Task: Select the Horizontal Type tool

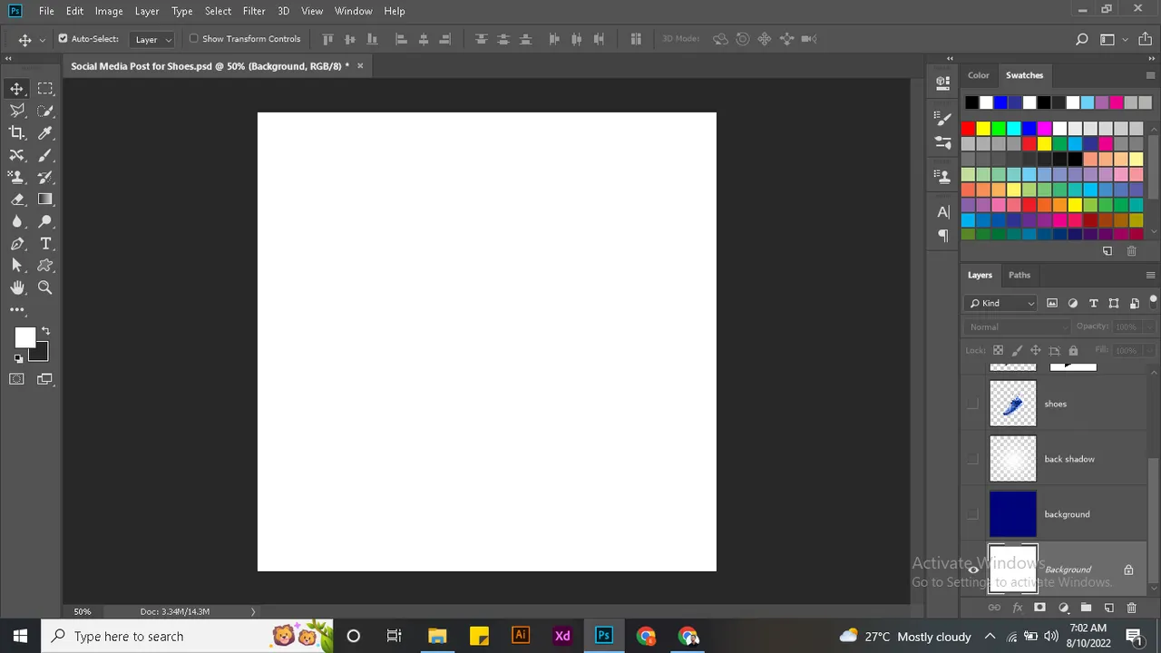Action: coord(45,244)
